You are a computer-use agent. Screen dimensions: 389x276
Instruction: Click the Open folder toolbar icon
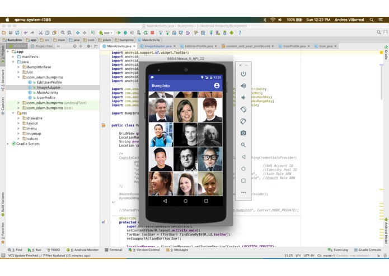(x=4, y=32)
